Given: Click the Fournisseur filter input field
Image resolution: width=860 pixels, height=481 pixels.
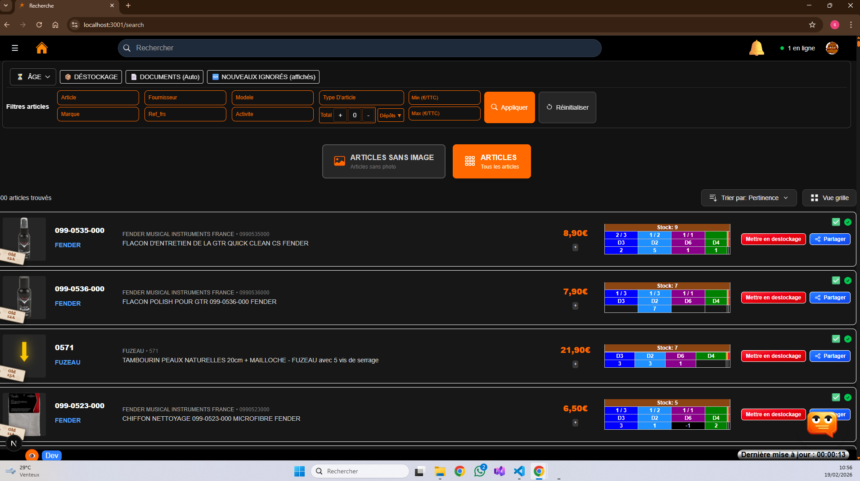Looking at the screenshot, I should coord(185,98).
